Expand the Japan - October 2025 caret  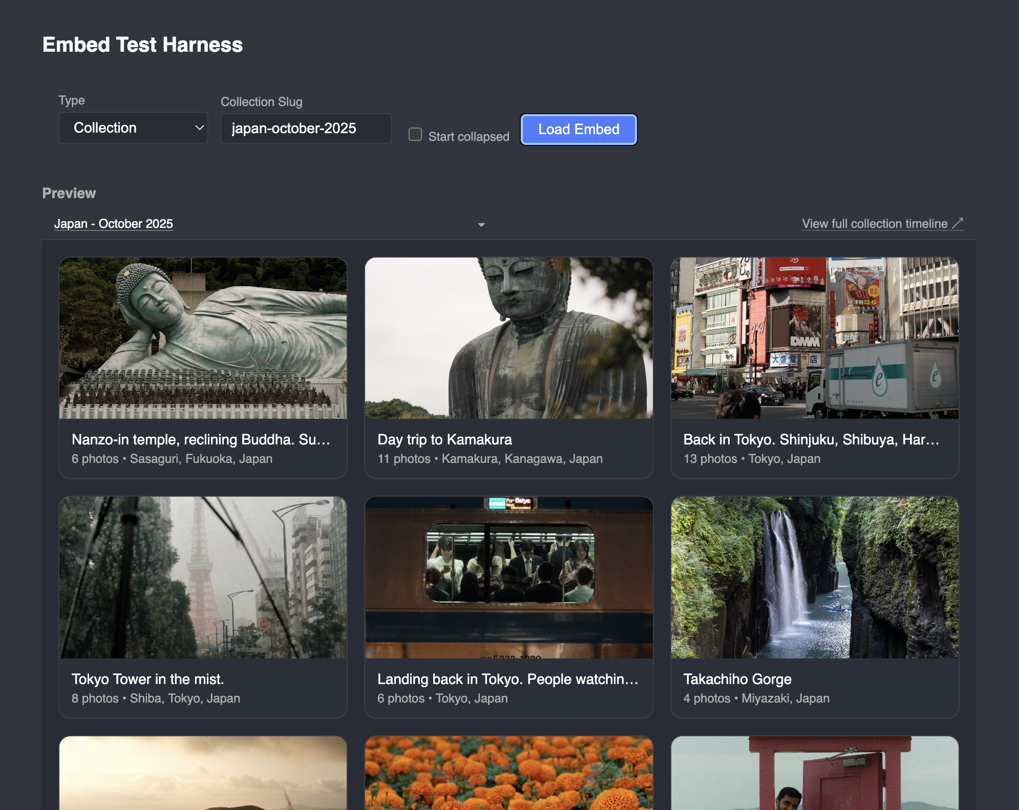(481, 225)
